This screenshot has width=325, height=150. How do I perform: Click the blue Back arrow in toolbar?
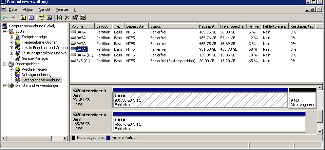coord(4,18)
